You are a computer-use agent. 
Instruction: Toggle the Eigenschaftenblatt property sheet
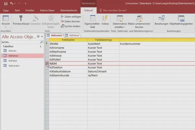tap(92, 22)
